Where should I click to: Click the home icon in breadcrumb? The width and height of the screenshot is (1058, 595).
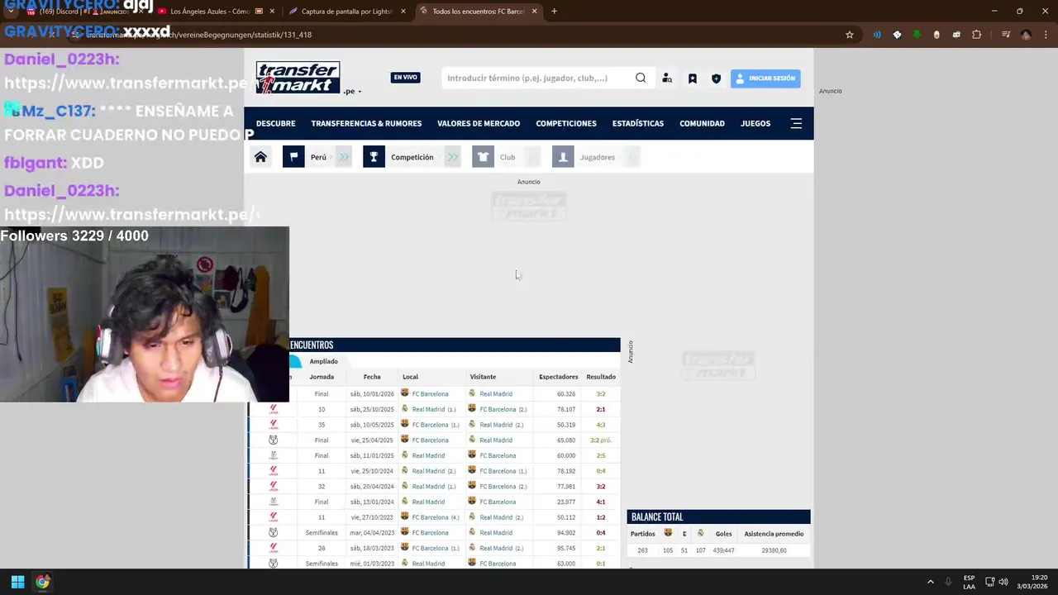pyautogui.click(x=260, y=157)
